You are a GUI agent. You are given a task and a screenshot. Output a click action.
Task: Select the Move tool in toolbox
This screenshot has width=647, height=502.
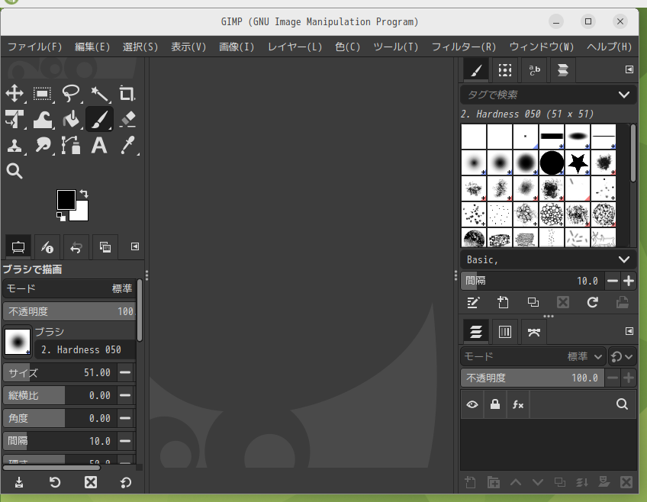[14, 94]
